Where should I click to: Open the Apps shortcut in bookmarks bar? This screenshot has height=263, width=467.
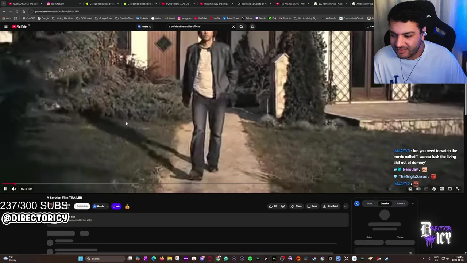(x=7, y=18)
